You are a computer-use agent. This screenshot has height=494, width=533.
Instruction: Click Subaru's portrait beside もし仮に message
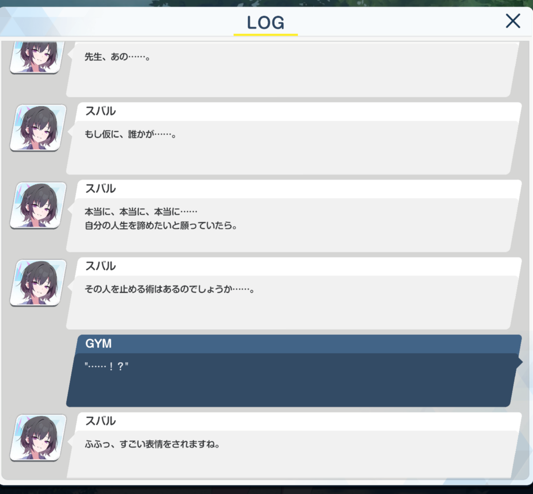point(38,128)
